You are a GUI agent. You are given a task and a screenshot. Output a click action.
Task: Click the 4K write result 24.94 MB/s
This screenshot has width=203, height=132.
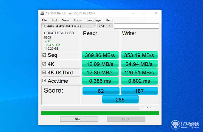point(139,64)
